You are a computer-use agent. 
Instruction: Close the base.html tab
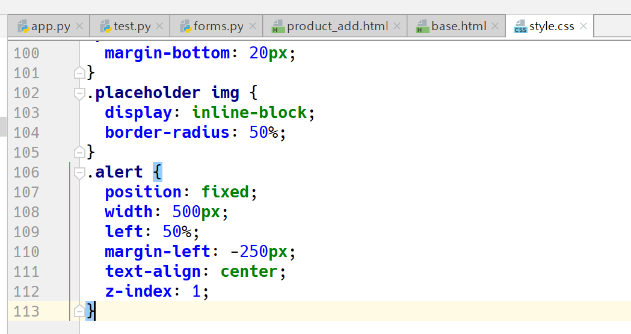click(x=496, y=26)
